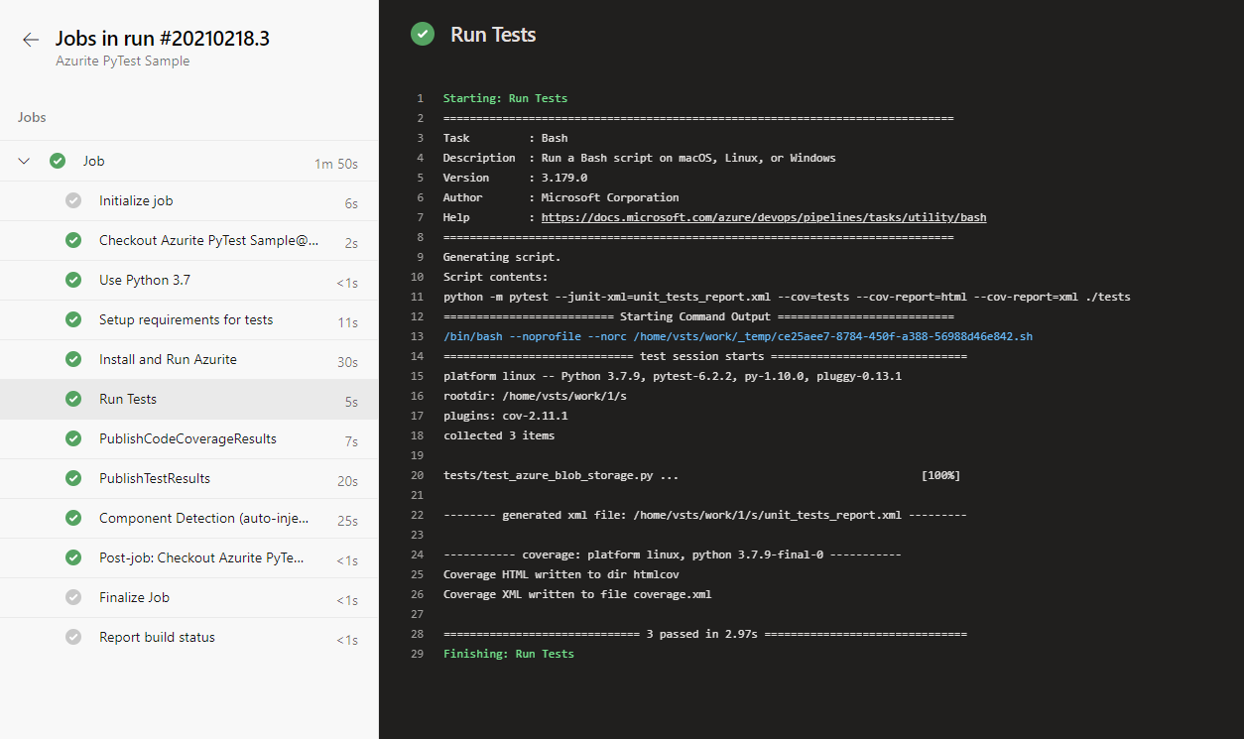Collapse the Job tree with the chevron
Screen dimensions: 1244x739
[x=25, y=161]
